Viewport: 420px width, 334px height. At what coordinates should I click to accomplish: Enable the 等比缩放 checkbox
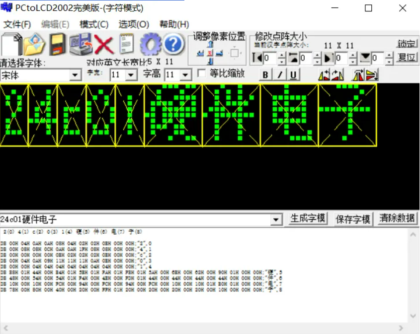click(202, 74)
